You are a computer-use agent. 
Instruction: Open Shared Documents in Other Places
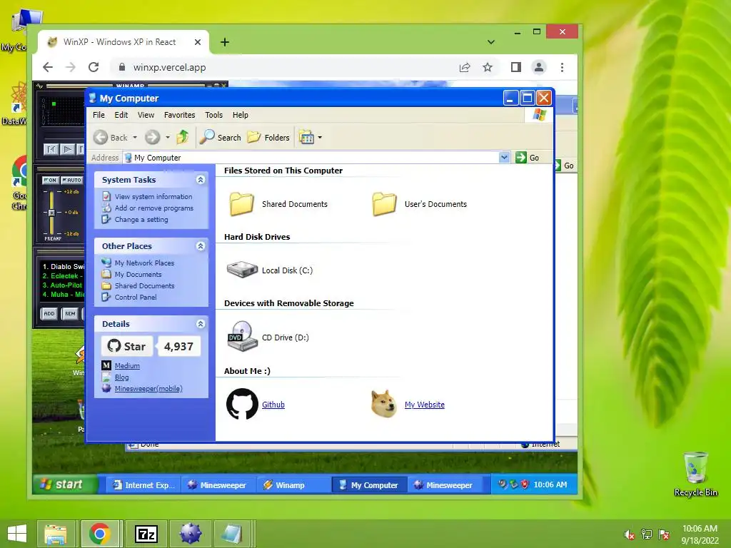pyautogui.click(x=144, y=285)
